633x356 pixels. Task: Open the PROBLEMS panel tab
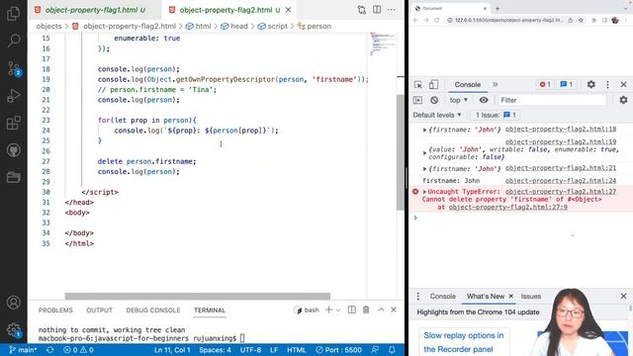tap(55, 310)
